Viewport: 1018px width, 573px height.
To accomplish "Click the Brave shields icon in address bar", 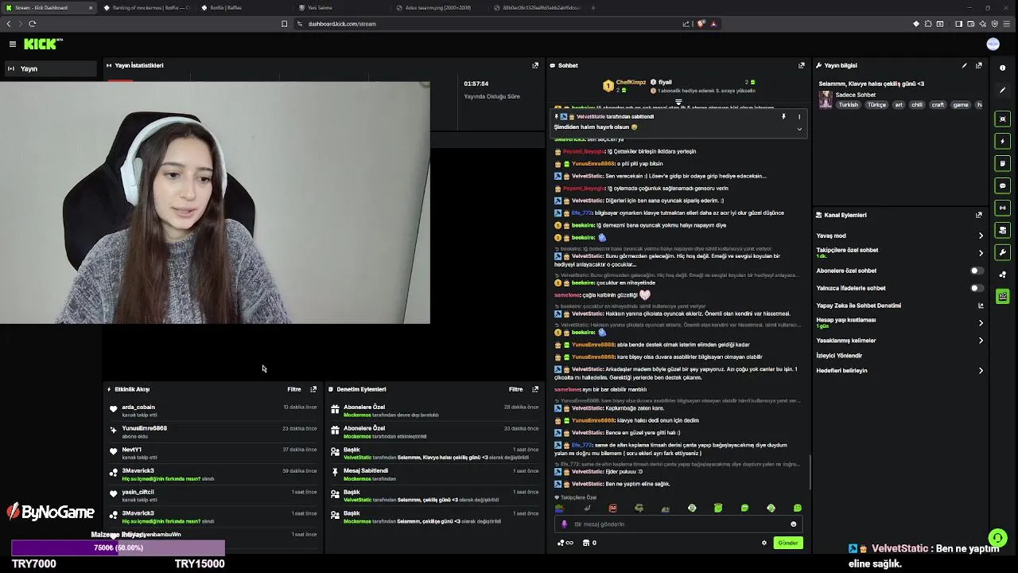I will point(701,24).
